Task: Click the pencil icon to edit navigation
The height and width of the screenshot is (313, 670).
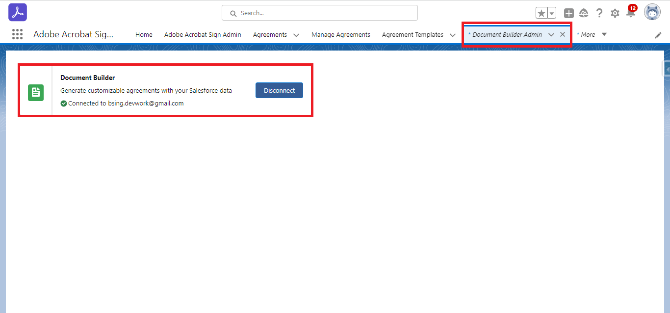Action: (658, 35)
